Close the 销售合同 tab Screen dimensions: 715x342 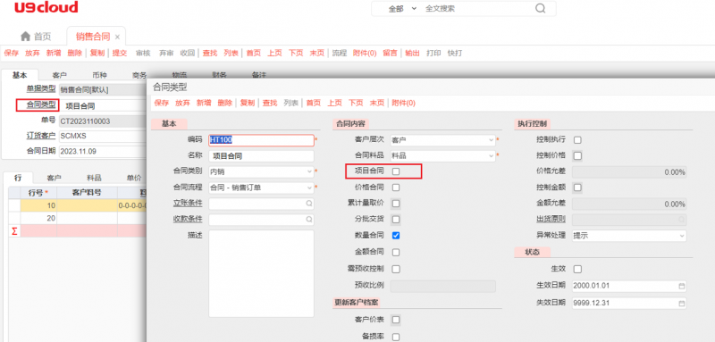click(x=117, y=37)
